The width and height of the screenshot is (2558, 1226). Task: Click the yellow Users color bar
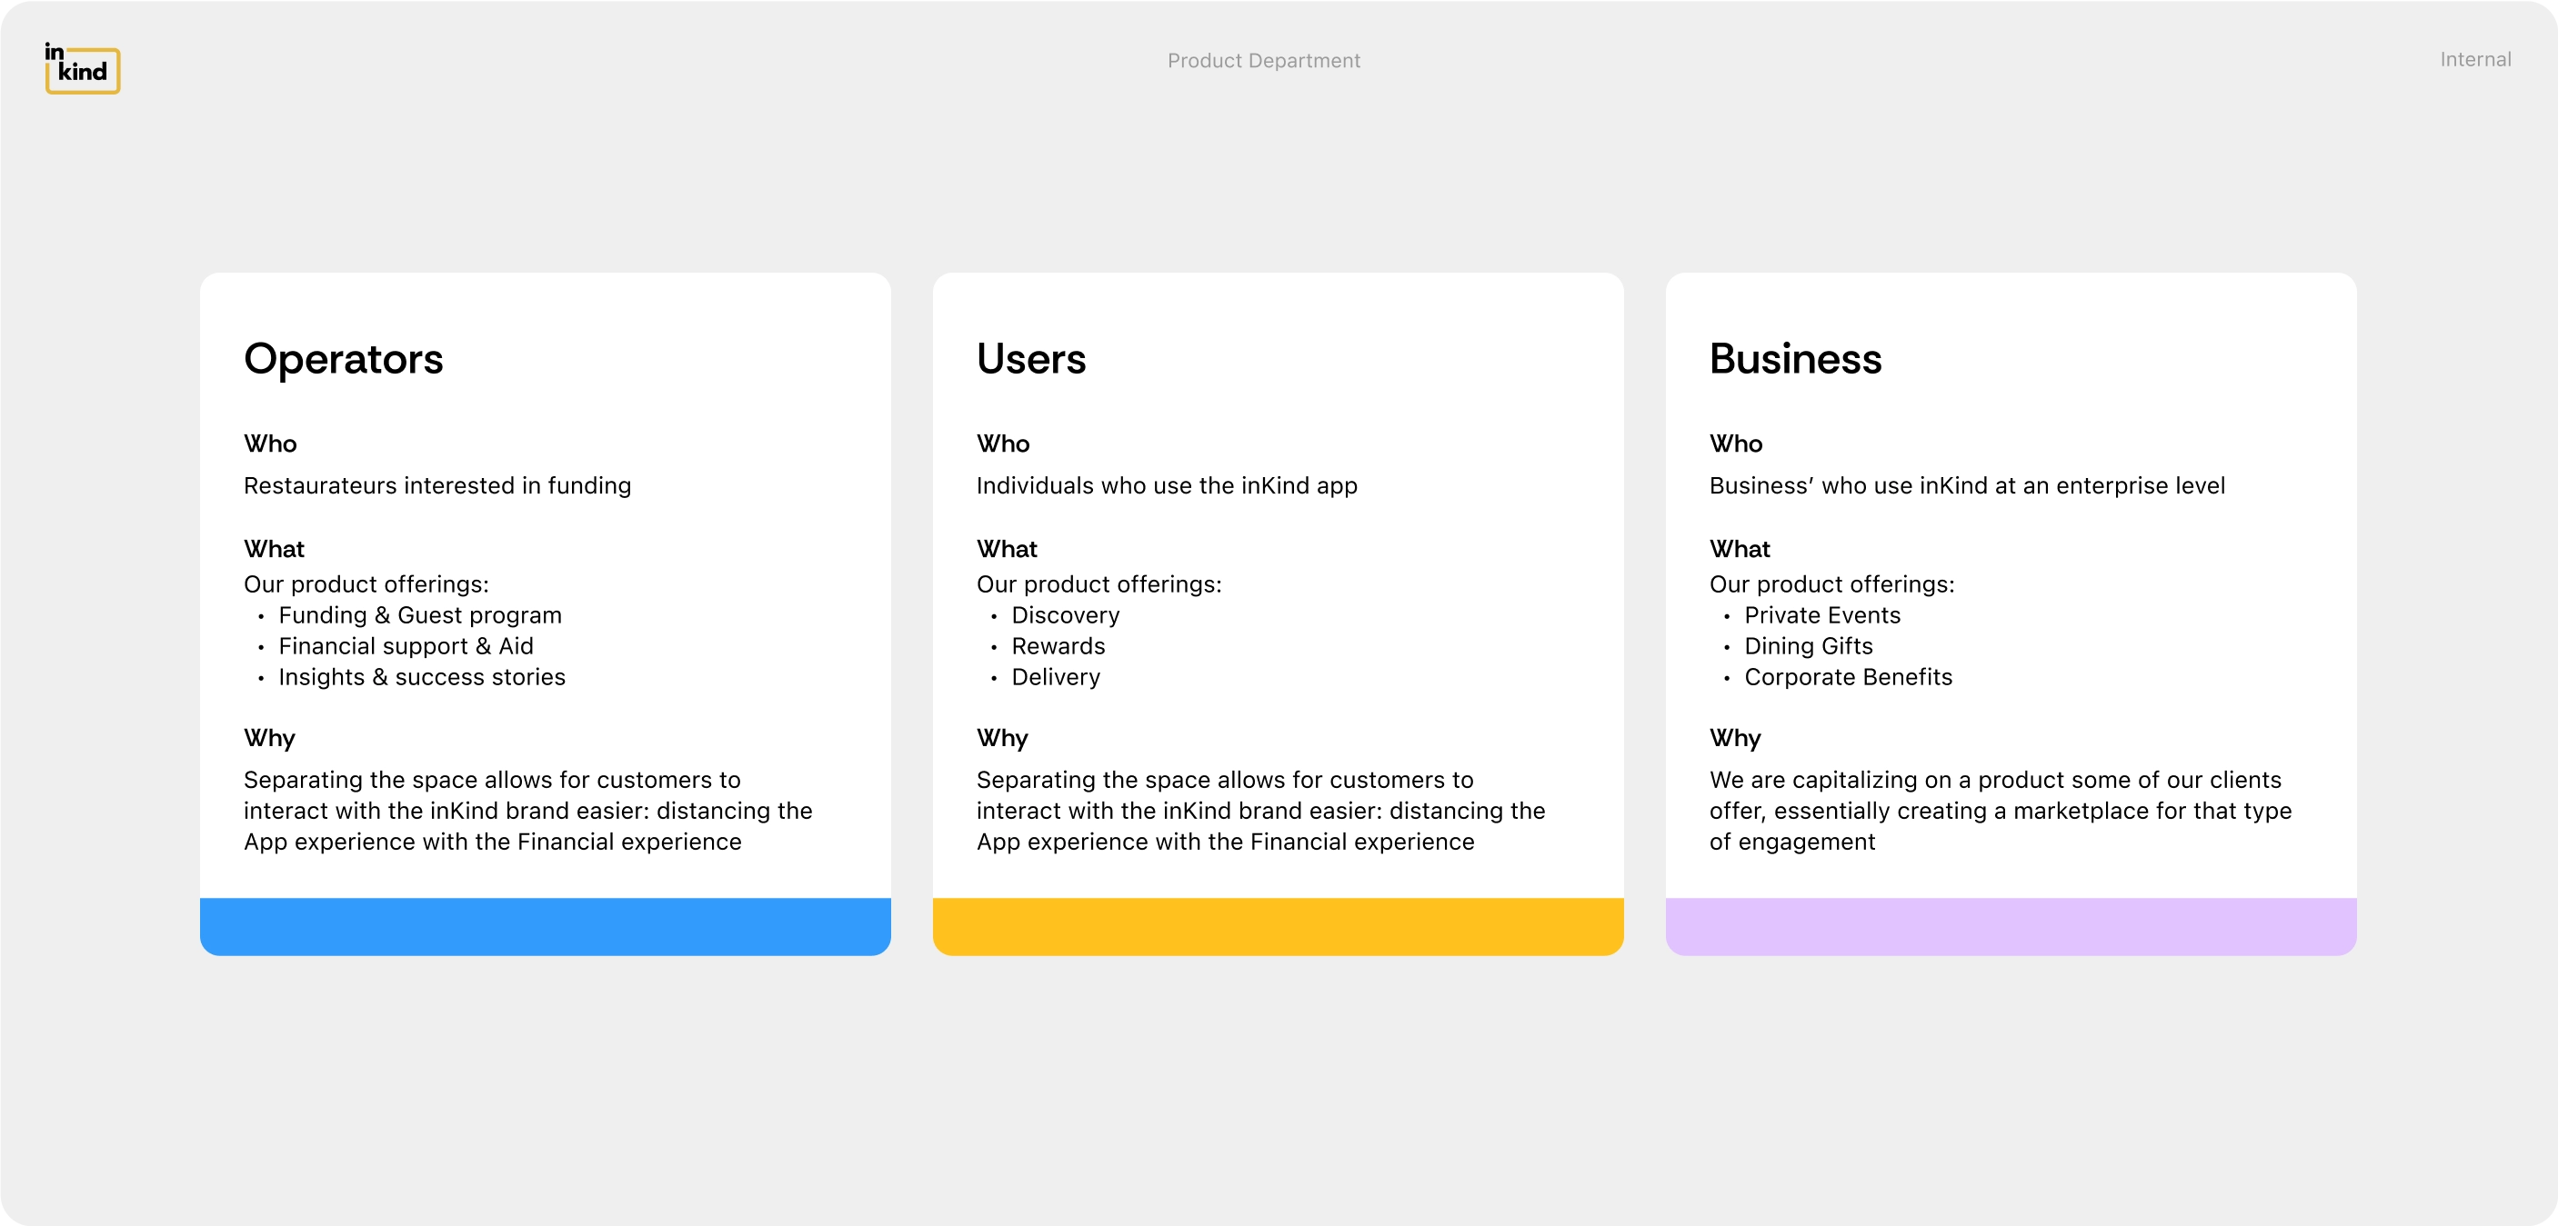coord(1278,926)
